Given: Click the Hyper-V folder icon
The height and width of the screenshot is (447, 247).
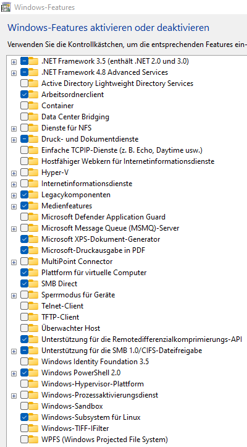Looking at the screenshot, I should coord(33,172).
